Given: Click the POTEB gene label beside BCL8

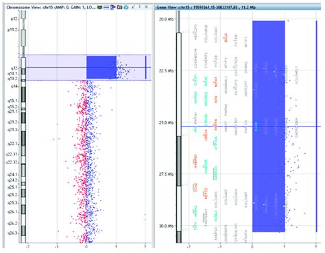Looking at the screenshot, I should tap(236, 40).
